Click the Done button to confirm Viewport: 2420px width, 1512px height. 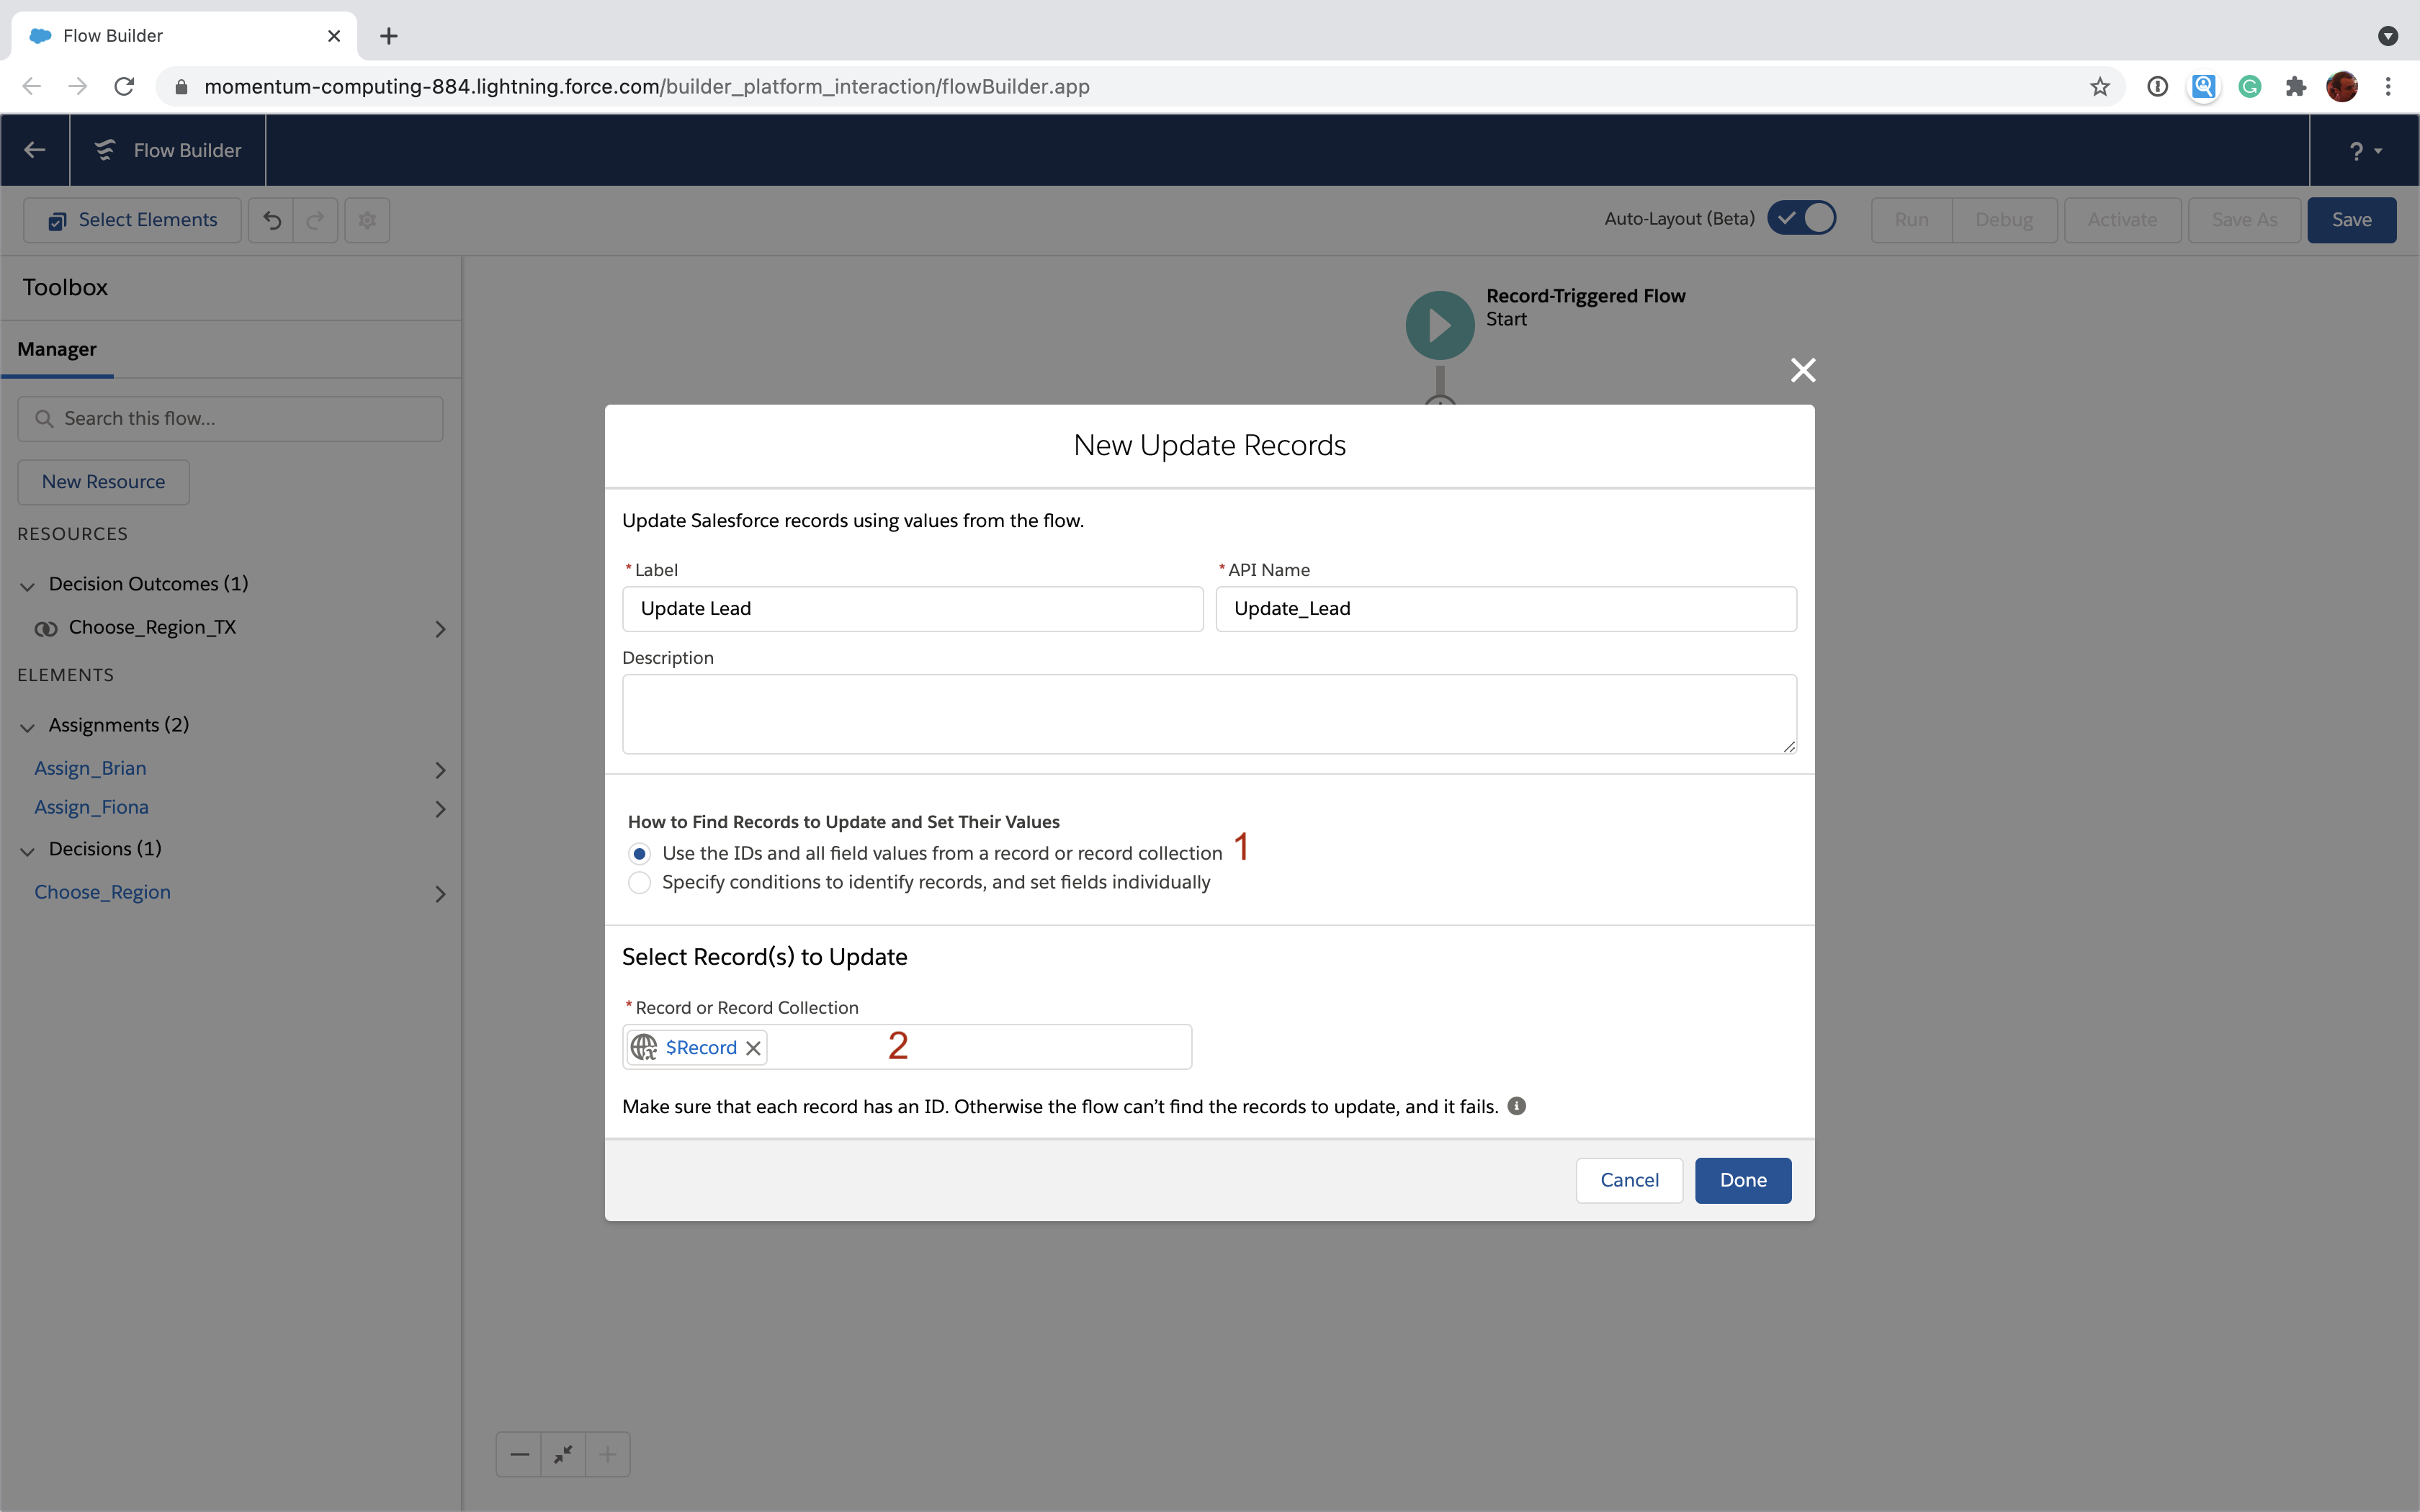click(1742, 1179)
